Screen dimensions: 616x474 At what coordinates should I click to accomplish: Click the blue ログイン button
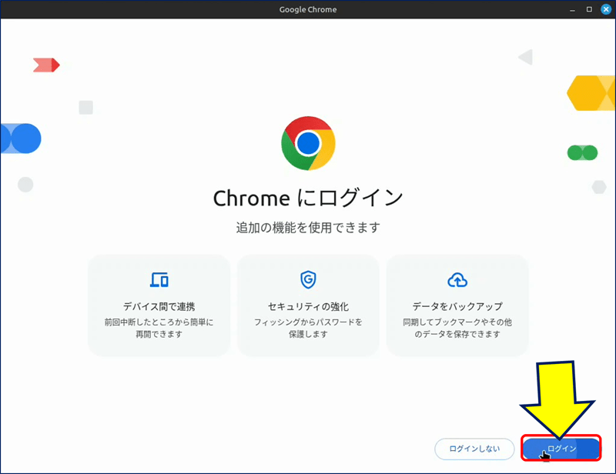pyautogui.click(x=561, y=448)
